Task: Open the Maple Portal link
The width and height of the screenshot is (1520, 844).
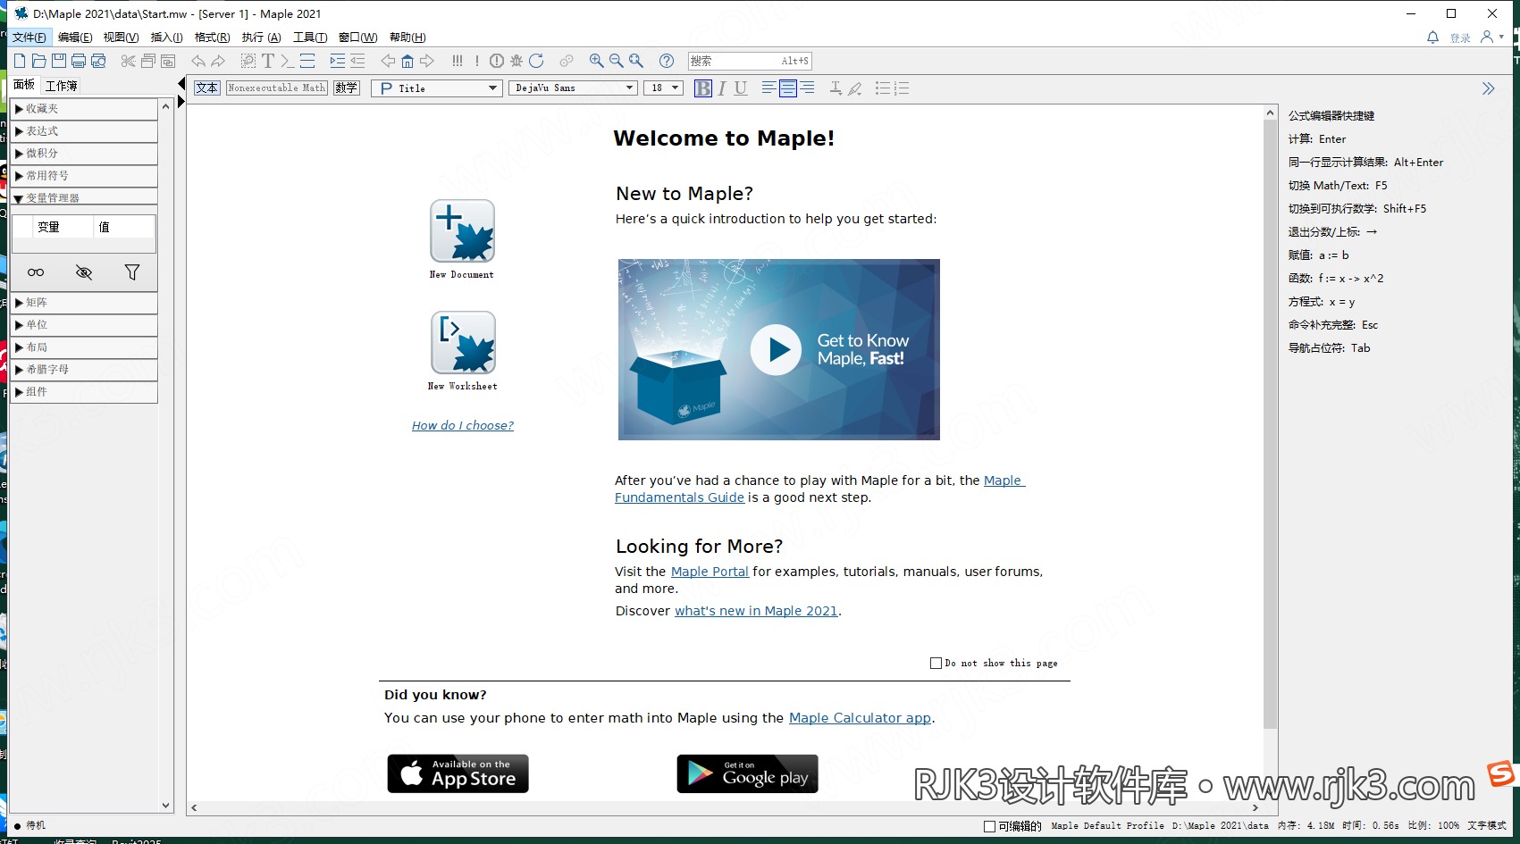Action: coord(710,572)
